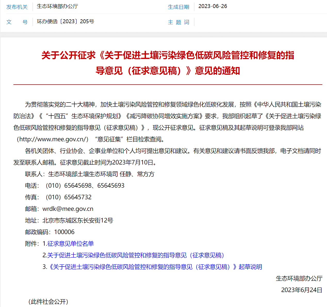The width and height of the screenshot is (327, 307).
Task: Click the red notice title heading
Action: point(168,63)
